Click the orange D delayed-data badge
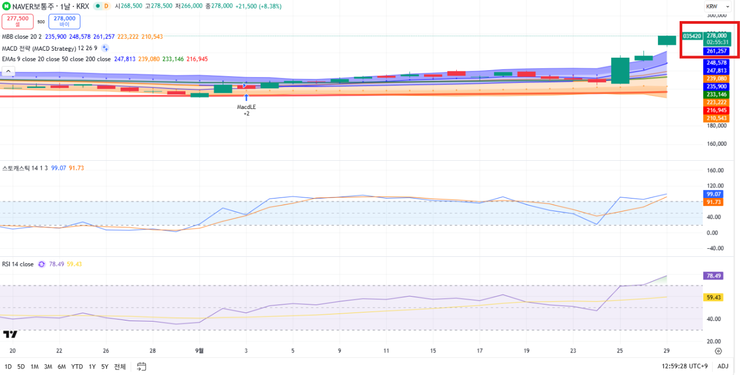The height and width of the screenshot is (375, 740). click(x=105, y=6)
